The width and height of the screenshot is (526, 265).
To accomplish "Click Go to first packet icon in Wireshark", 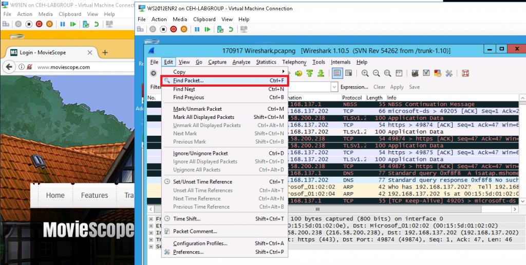I will point(310,73).
